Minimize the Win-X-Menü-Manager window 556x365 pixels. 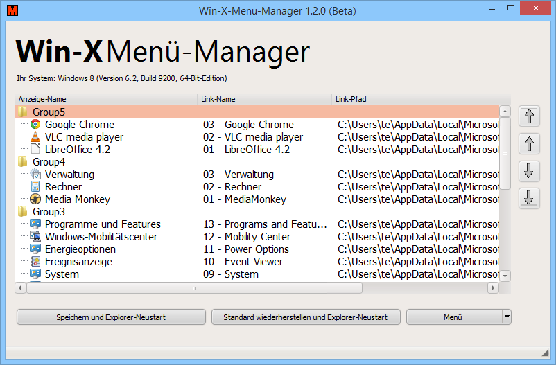pyautogui.click(x=492, y=8)
